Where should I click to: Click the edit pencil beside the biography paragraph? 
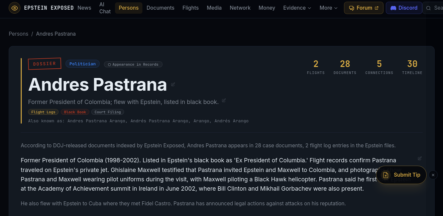click(420, 158)
